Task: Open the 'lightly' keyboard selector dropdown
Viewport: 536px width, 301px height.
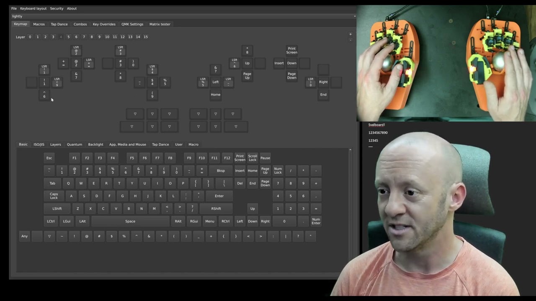Action: click(x=183, y=16)
